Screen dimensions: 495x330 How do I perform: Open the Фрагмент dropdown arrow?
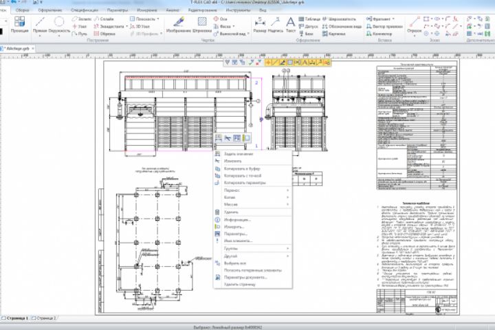[x=393, y=19]
